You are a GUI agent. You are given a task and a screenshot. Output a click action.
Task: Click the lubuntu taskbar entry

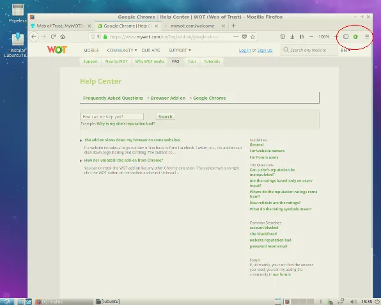pyautogui.click(x=108, y=302)
